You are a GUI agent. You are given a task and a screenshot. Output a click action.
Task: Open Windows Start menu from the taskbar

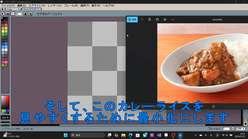point(66,135)
